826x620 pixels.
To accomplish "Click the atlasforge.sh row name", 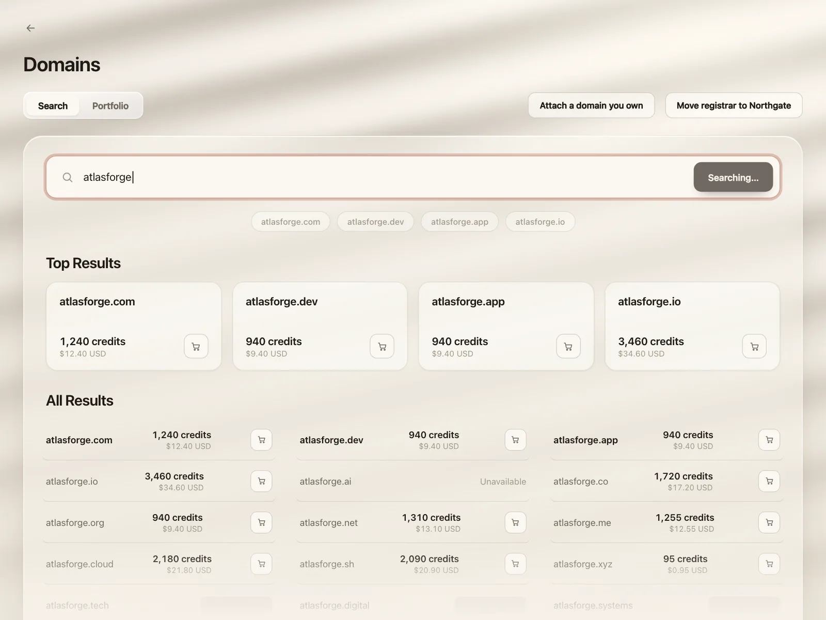I will pyautogui.click(x=327, y=564).
